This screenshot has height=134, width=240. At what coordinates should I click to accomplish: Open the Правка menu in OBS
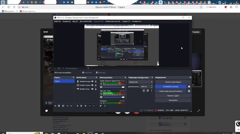pyautogui.click(x=67, y=21)
